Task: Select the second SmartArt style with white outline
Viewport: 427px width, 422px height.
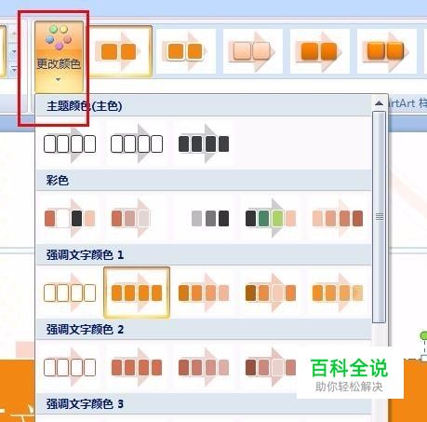Action: pos(186,51)
